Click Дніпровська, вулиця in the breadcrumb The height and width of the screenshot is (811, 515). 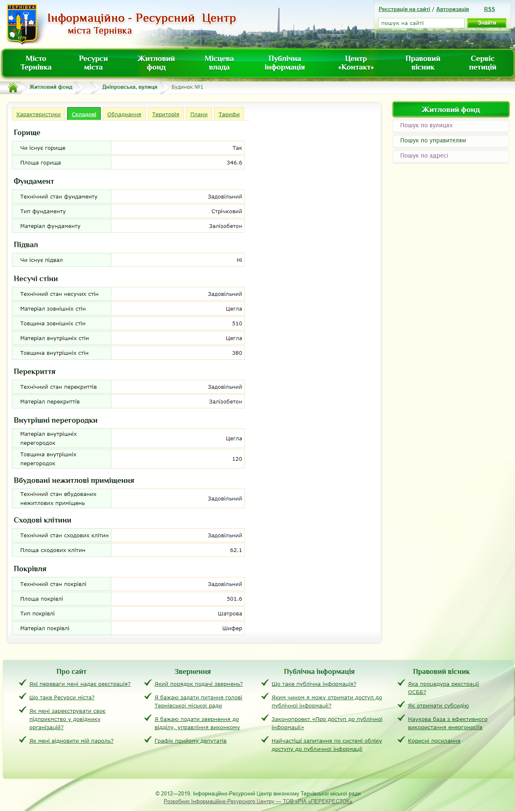[130, 87]
